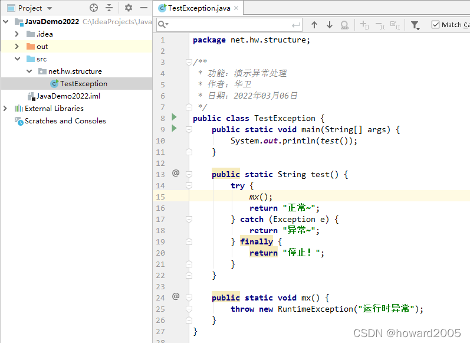Click the Scratches and Consoles icon
This screenshot has width=470, height=343.
point(19,121)
